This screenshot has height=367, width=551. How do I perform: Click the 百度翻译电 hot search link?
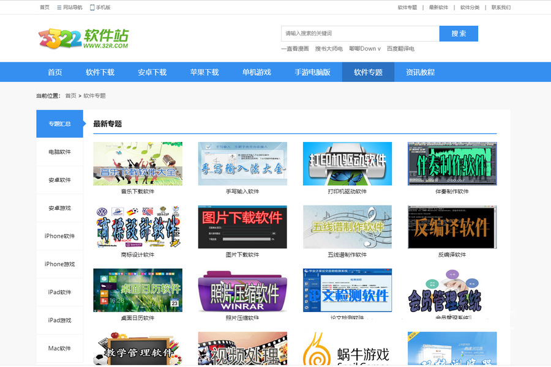400,49
